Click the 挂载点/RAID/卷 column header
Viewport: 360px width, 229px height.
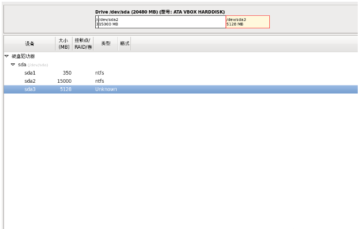83,44
